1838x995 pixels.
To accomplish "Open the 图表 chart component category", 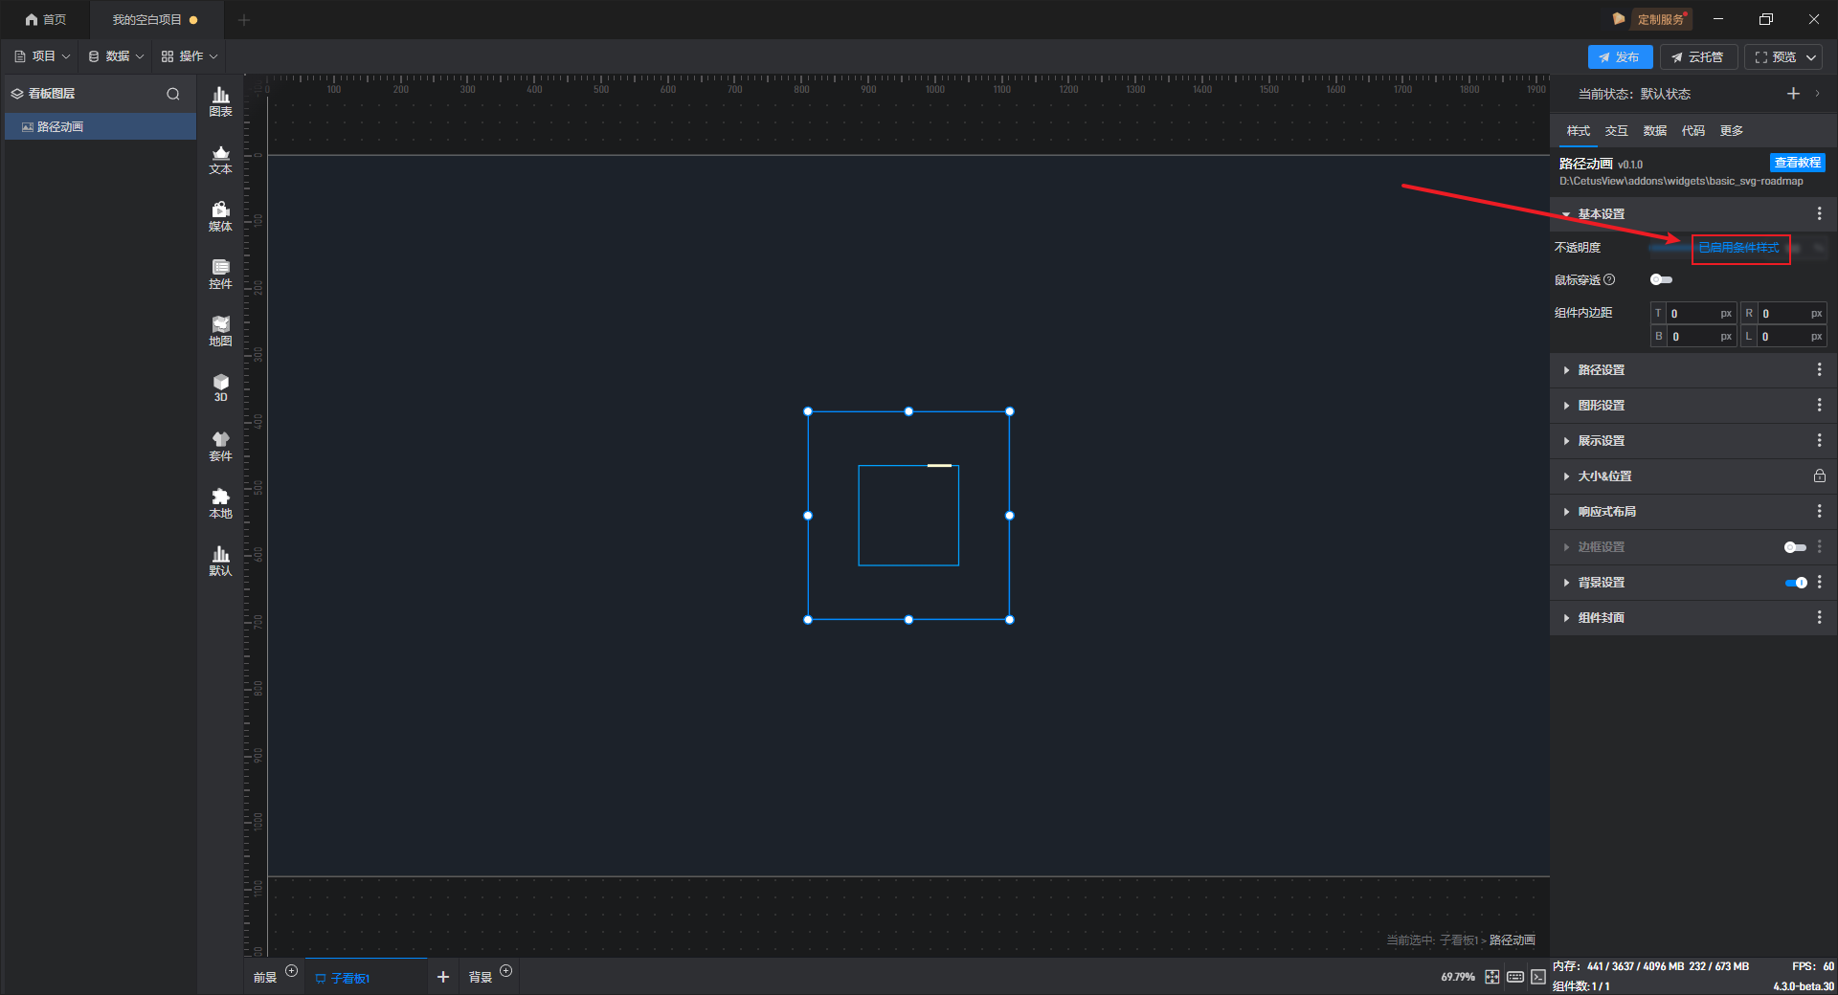I will pos(220,101).
